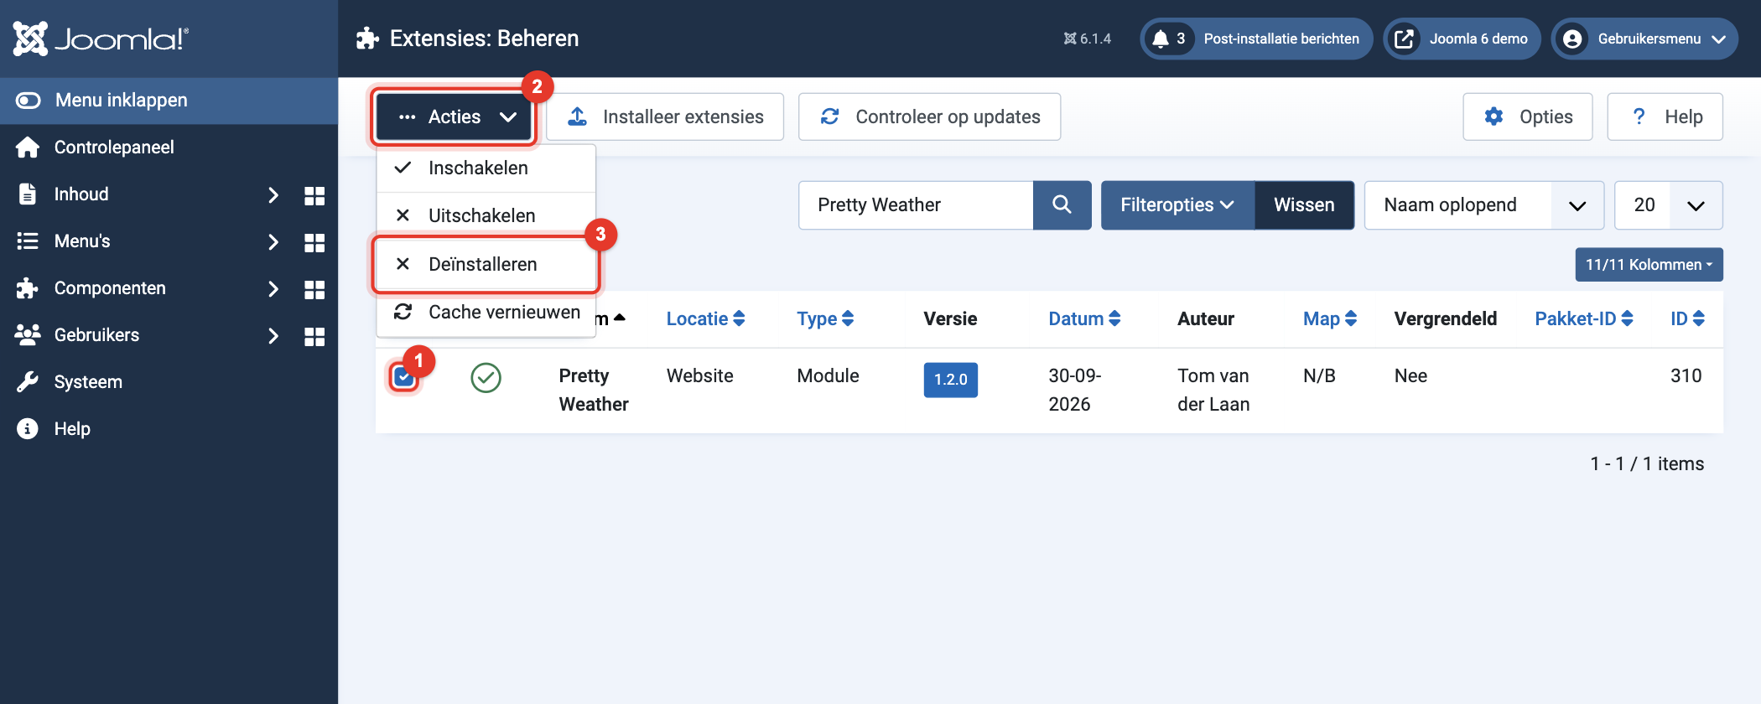
Task: Expand the Inhoud menu chevron
Action: click(x=273, y=195)
